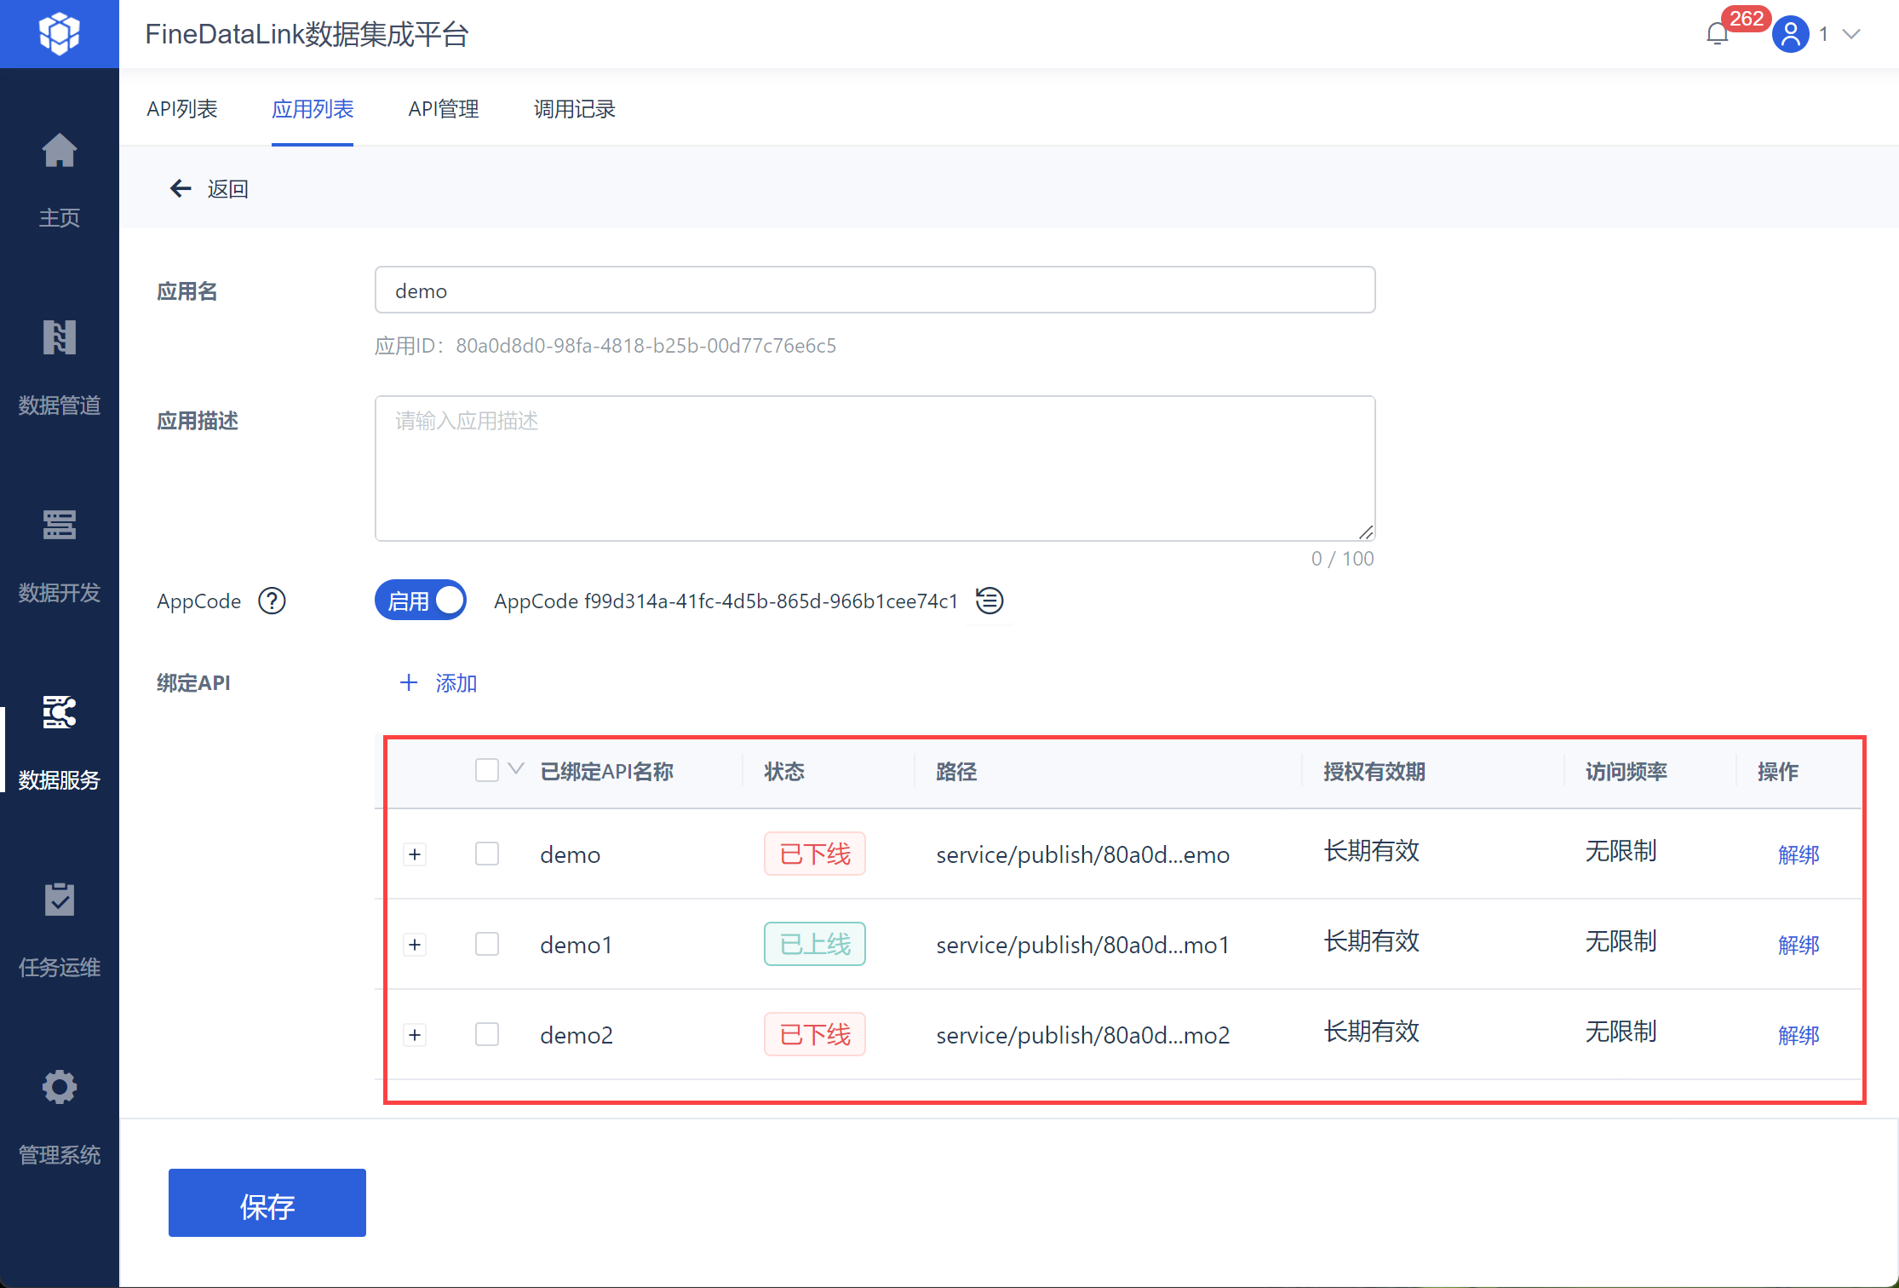
Task: Open 任务运维 task operations sidebar icon
Action: coord(60,901)
